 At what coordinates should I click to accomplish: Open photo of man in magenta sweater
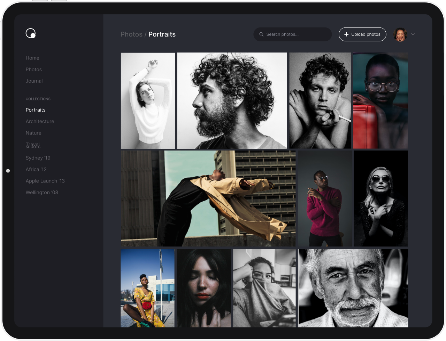pyautogui.click(x=325, y=198)
